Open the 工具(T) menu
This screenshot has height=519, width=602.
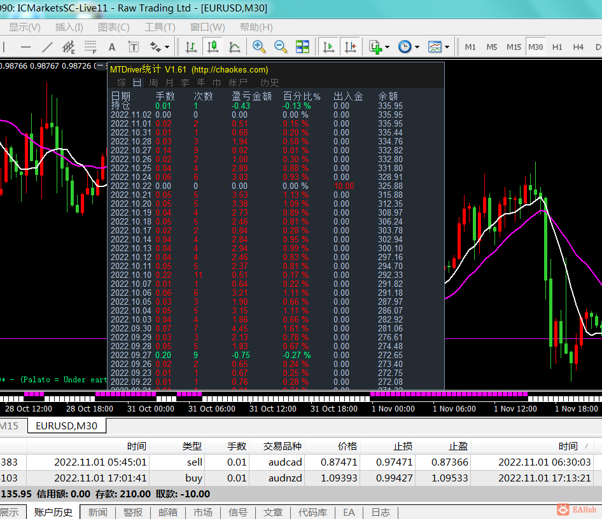[x=160, y=27]
